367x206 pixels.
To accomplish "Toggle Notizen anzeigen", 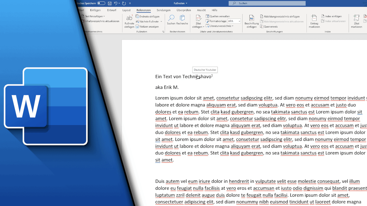I will click(148, 26).
